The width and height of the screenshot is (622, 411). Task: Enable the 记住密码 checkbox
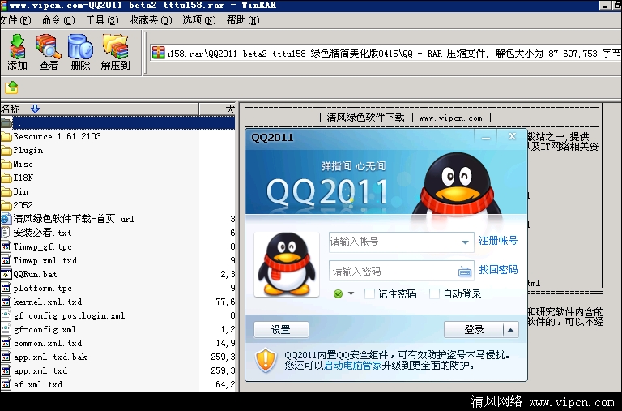click(369, 293)
